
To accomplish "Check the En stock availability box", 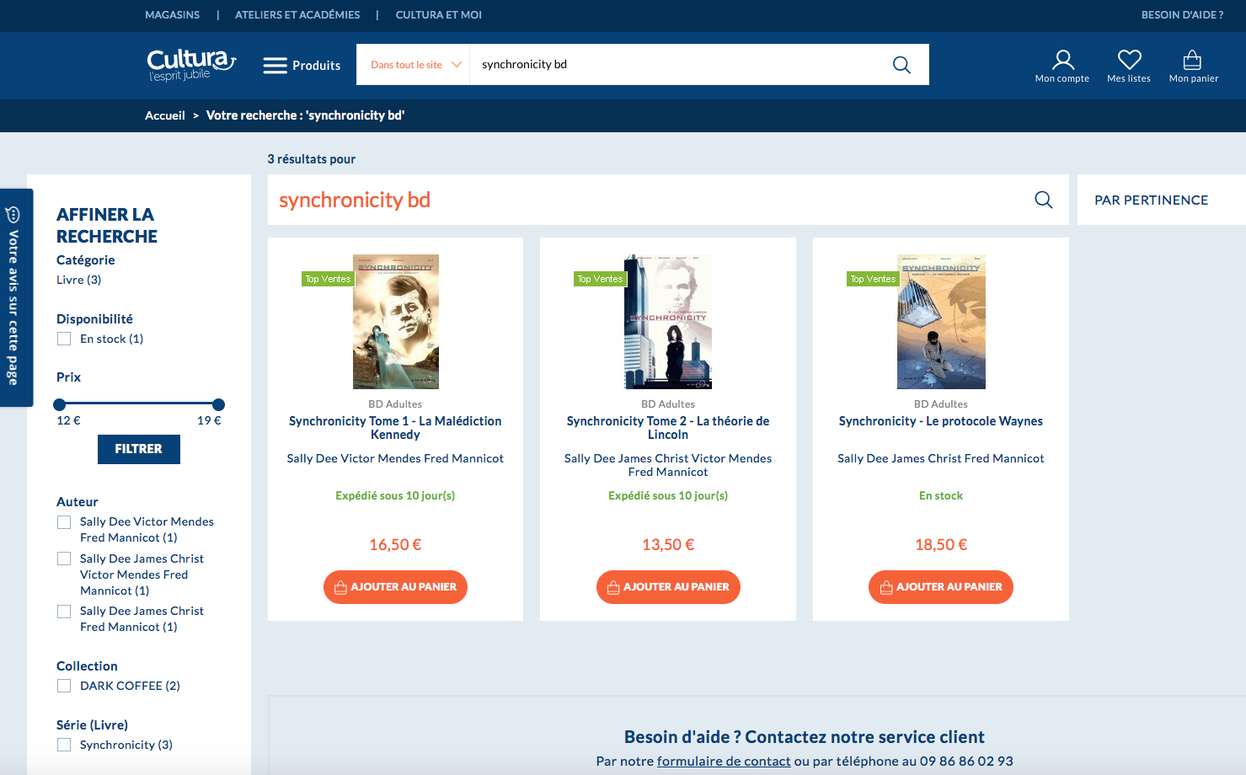I will (x=64, y=339).
